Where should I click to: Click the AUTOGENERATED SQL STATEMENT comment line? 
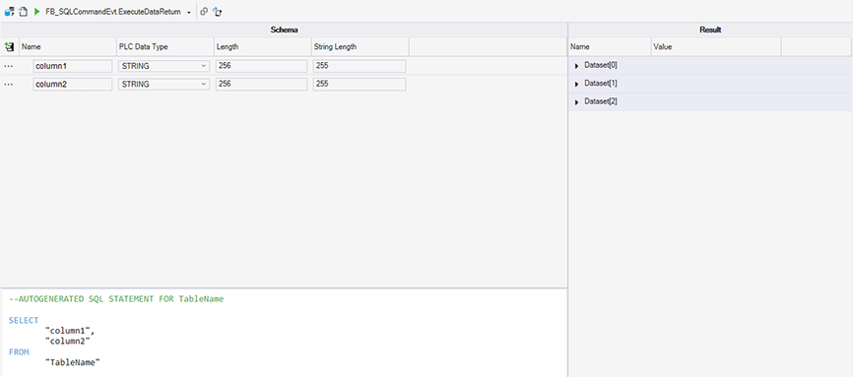tap(116, 299)
